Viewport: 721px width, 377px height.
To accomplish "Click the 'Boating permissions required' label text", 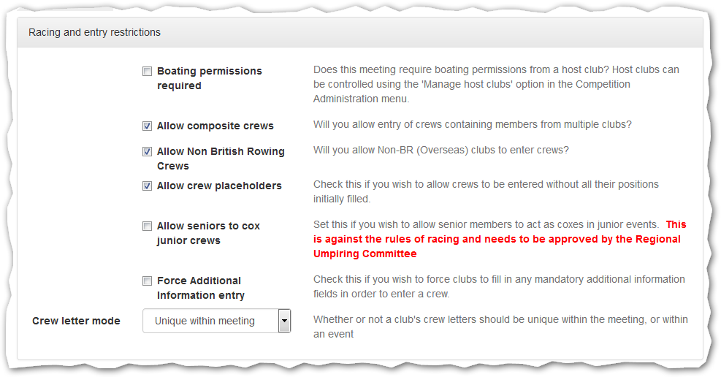I will click(209, 78).
